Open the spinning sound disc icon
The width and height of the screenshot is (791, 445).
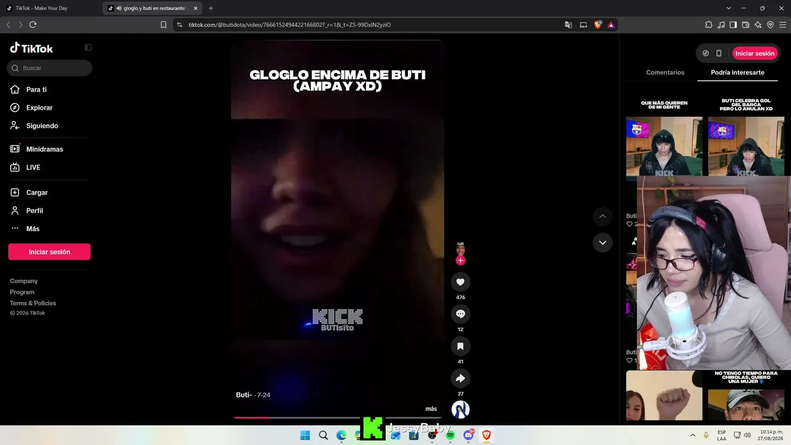(460, 409)
